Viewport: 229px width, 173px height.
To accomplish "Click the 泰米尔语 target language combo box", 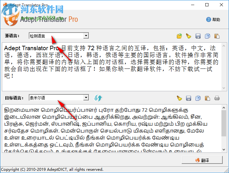I will tap(59, 98).
